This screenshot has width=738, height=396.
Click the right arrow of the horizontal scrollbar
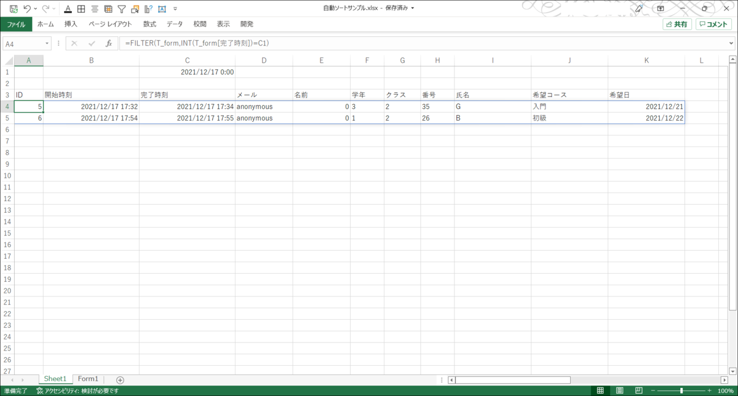(x=723, y=379)
